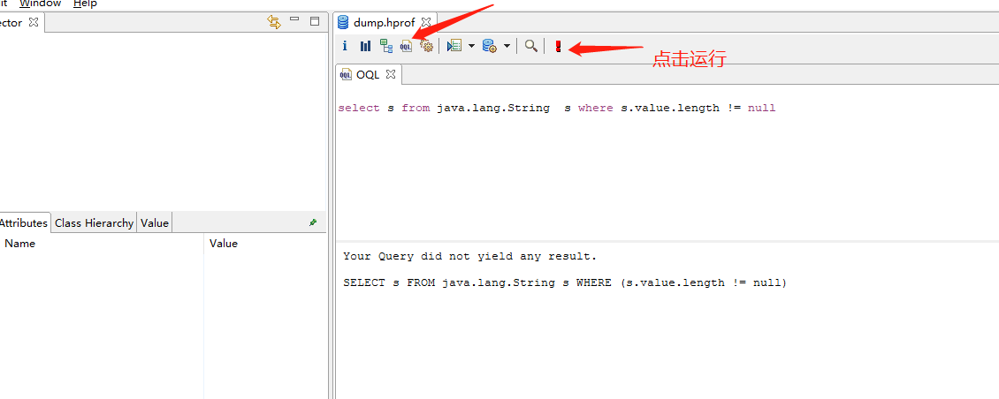Open the Thread Overview gear icon
The image size is (999, 399).
(426, 46)
